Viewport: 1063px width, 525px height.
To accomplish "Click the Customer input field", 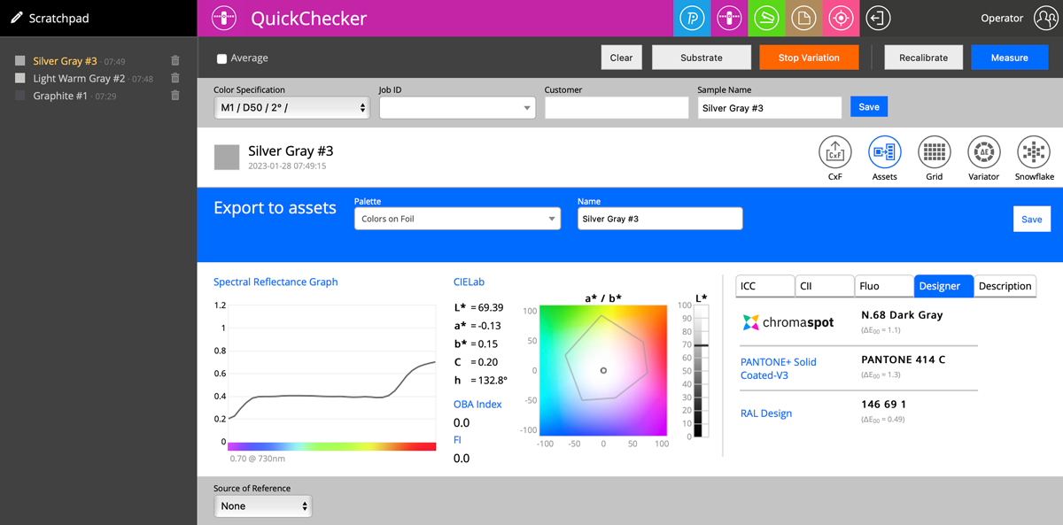I will click(617, 108).
